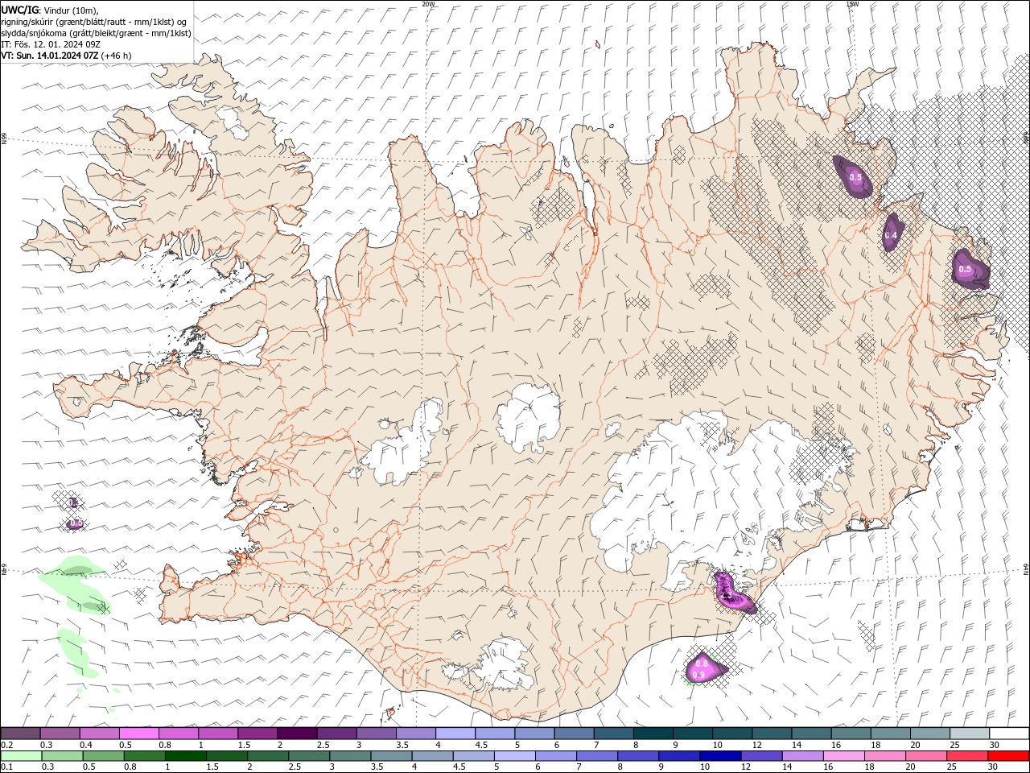Image resolution: width=1030 pixels, height=773 pixels.
Task: Select the light lavender 4 swatch in snow legend
Action: [455, 734]
